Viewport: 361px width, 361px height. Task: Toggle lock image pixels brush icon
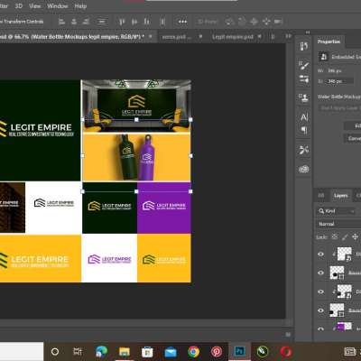345,236
